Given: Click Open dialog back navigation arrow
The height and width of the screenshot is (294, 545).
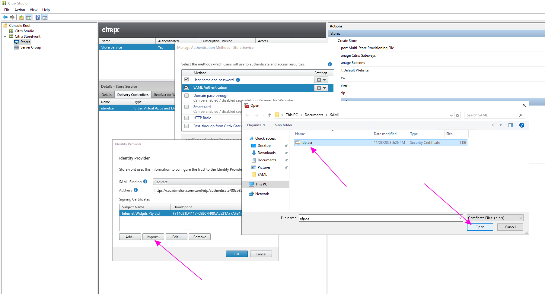Looking at the screenshot, I should coord(248,115).
